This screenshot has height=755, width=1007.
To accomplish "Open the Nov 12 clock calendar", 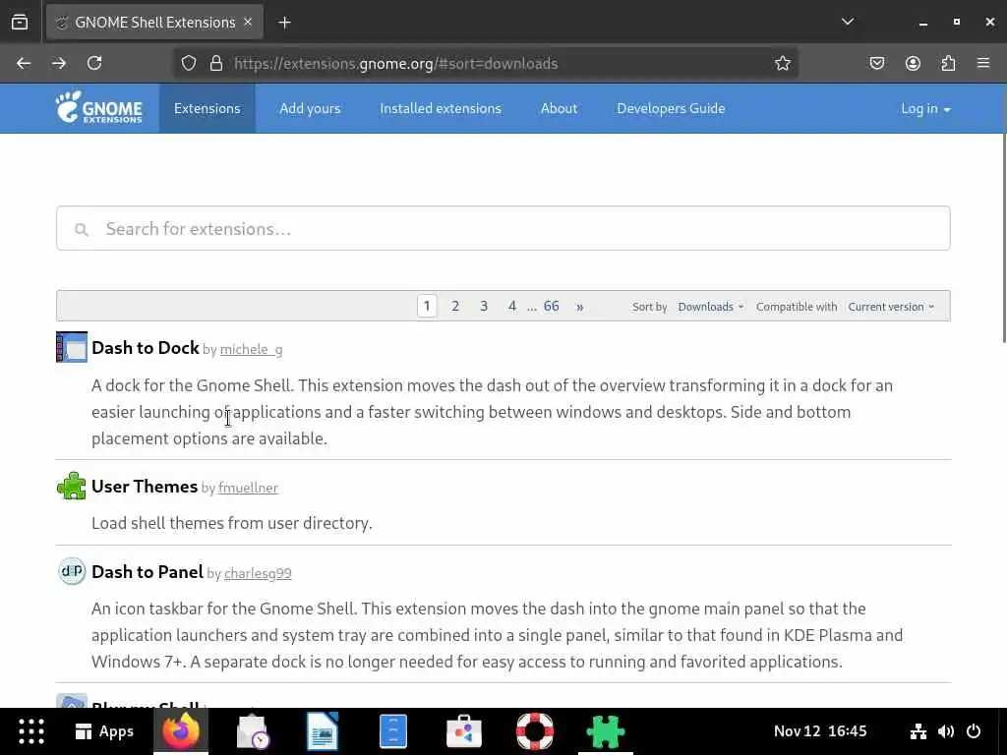I will pyautogui.click(x=820, y=731).
